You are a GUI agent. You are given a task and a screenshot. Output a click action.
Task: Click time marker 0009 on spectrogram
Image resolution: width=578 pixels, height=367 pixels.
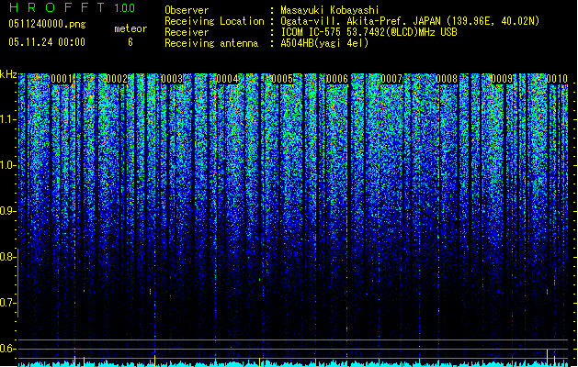click(x=502, y=79)
